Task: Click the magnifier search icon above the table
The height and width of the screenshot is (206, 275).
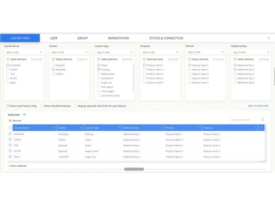Action: click(263, 120)
